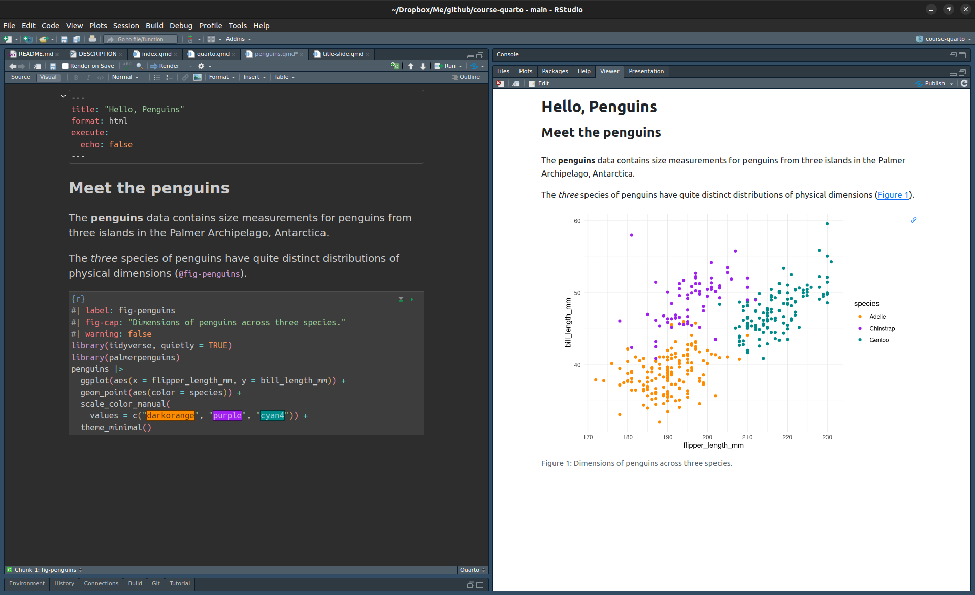The height and width of the screenshot is (595, 975).
Task: Run the current chunk with green arrow
Action: coord(412,300)
